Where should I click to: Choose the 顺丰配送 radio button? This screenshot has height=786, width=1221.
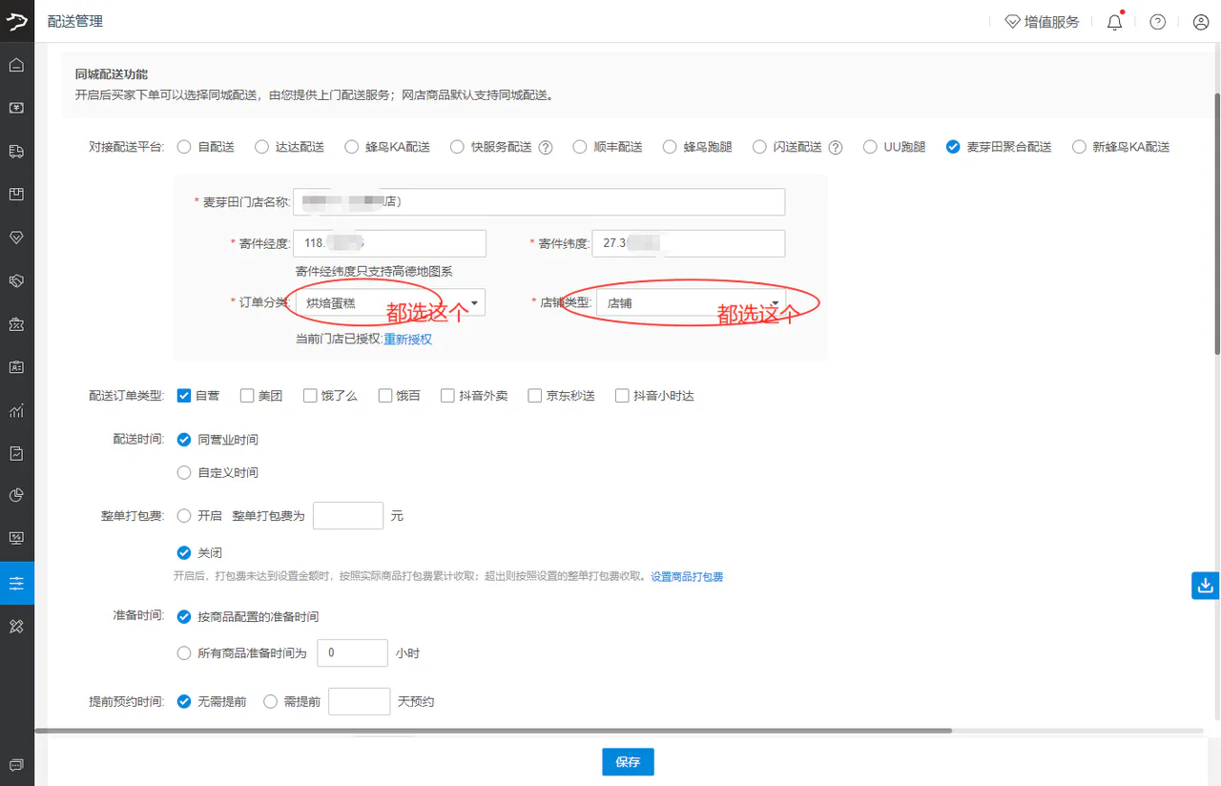point(579,147)
